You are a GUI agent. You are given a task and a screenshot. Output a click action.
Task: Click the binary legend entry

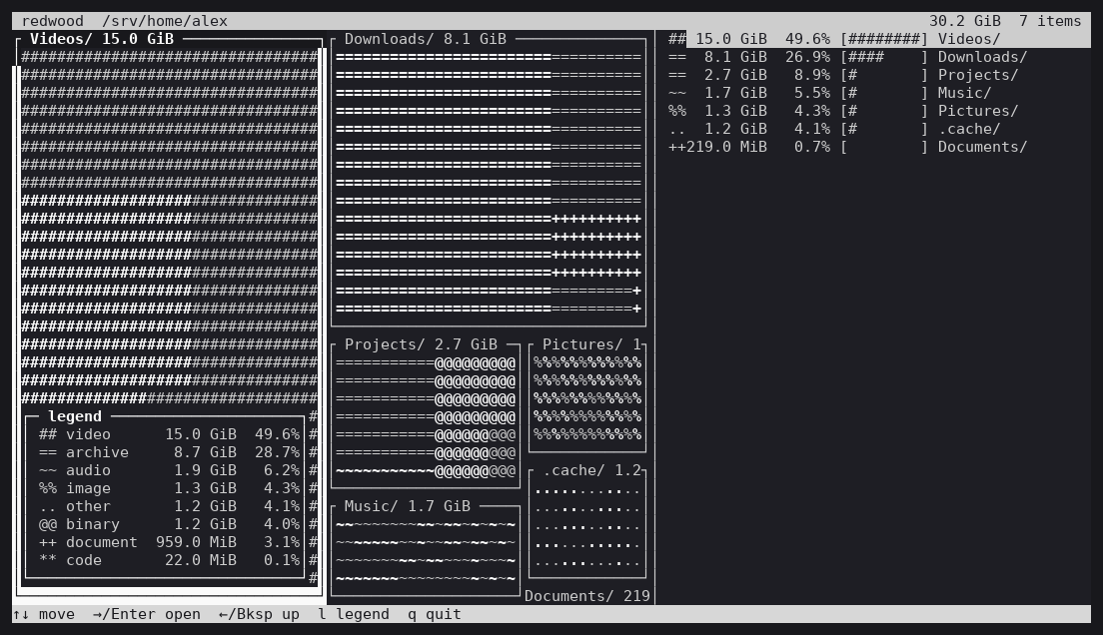coord(170,524)
